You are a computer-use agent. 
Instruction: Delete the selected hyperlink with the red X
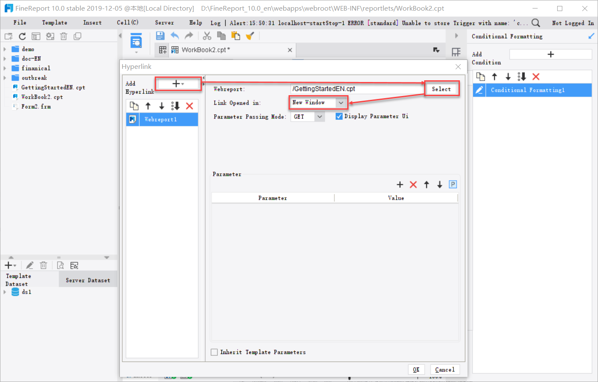(189, 106)
